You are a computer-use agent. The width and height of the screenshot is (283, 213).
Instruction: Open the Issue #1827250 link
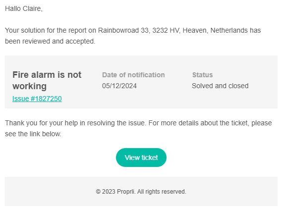[37, 99]
